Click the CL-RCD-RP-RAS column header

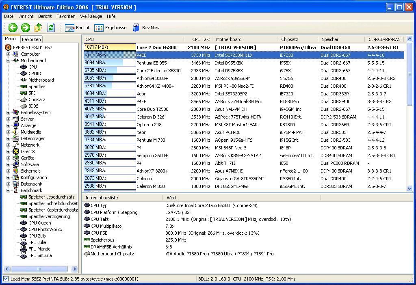click(x=384, y=39)
